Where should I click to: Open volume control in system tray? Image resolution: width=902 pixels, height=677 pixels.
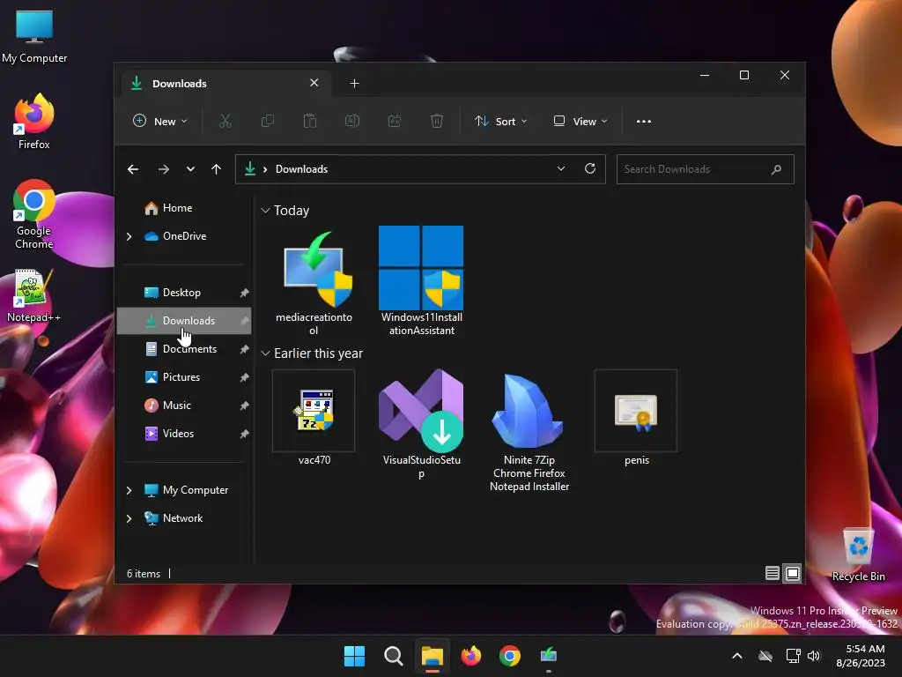tap(814, 656)
